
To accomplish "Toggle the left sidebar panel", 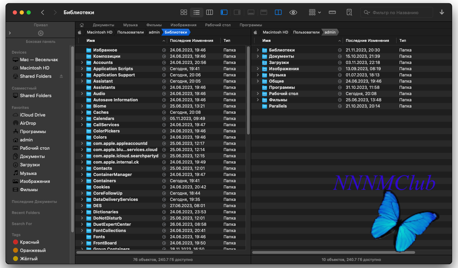I will [x=224, y=12].
